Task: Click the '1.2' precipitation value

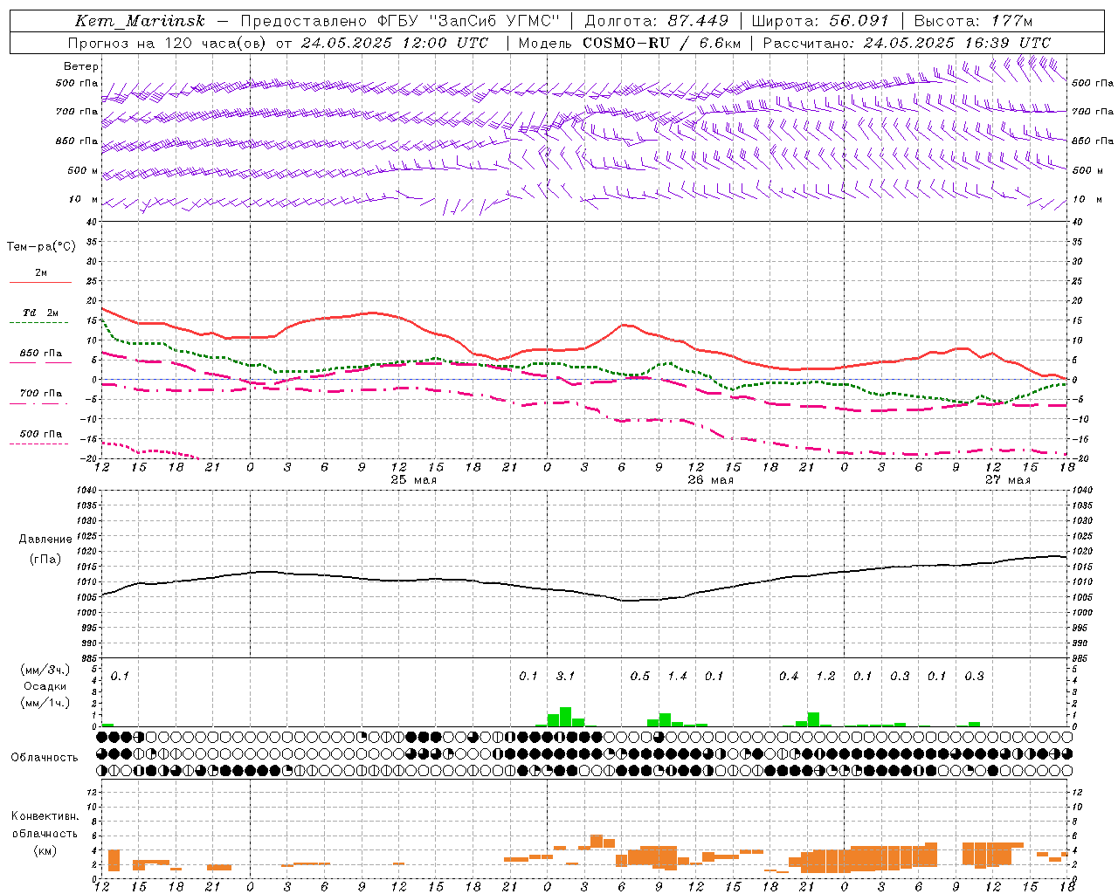Action: pyautogui.click(x=825, y=676)
